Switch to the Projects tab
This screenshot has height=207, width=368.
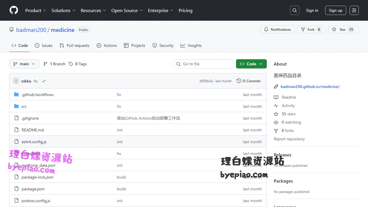[135, 45]
